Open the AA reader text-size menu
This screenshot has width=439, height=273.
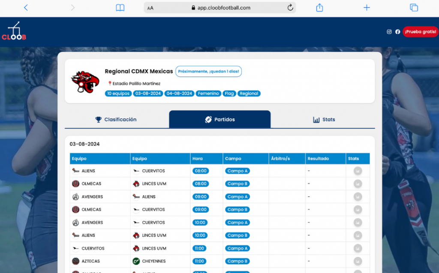[x=150, y=8]
